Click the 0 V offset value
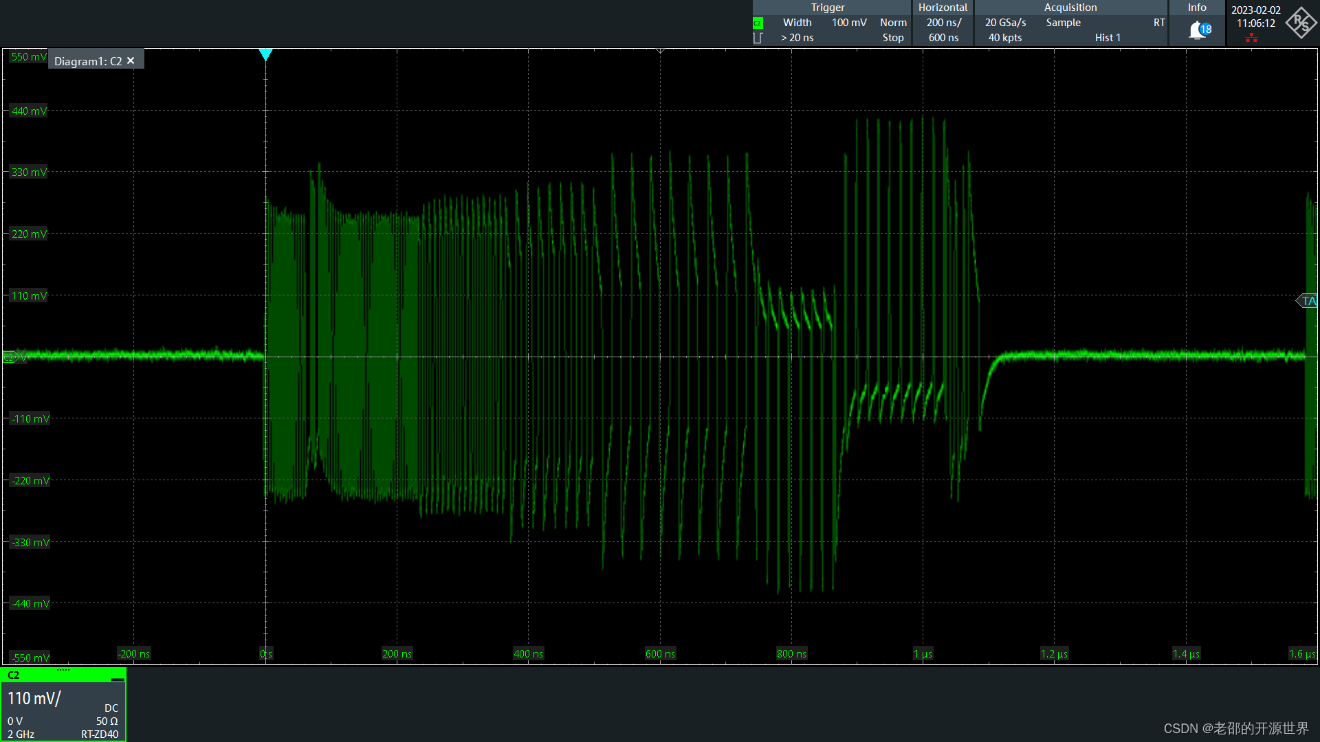The image size is (1320, 742). point(15,721)
